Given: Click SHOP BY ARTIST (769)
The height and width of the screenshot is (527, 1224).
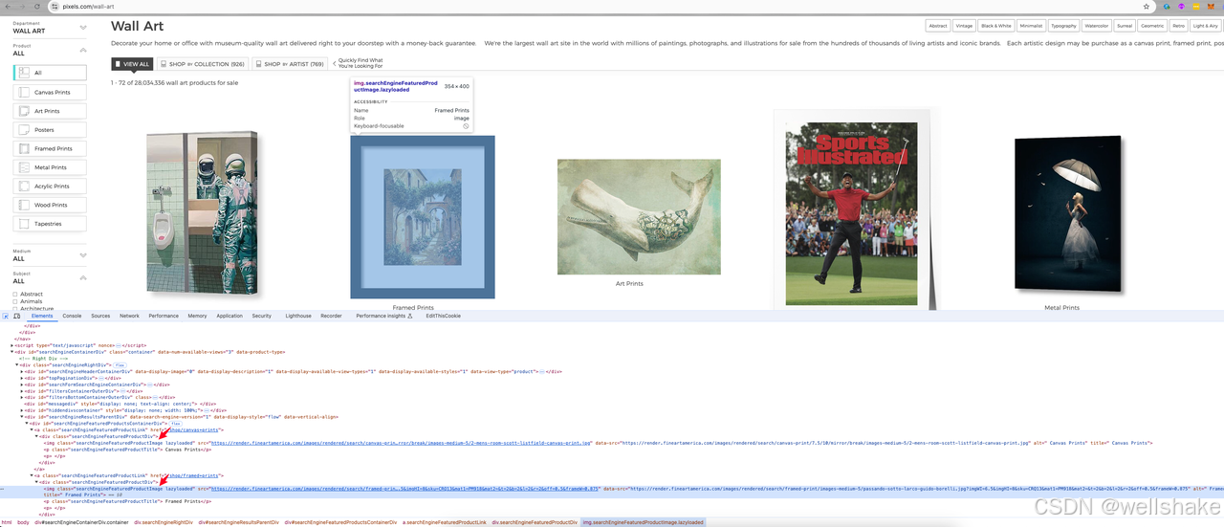Looking at the screenshot, I should point(290,64).
